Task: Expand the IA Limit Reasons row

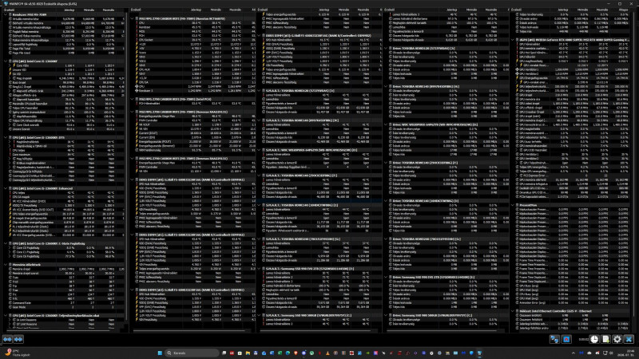Action: (x=10, y=320)
